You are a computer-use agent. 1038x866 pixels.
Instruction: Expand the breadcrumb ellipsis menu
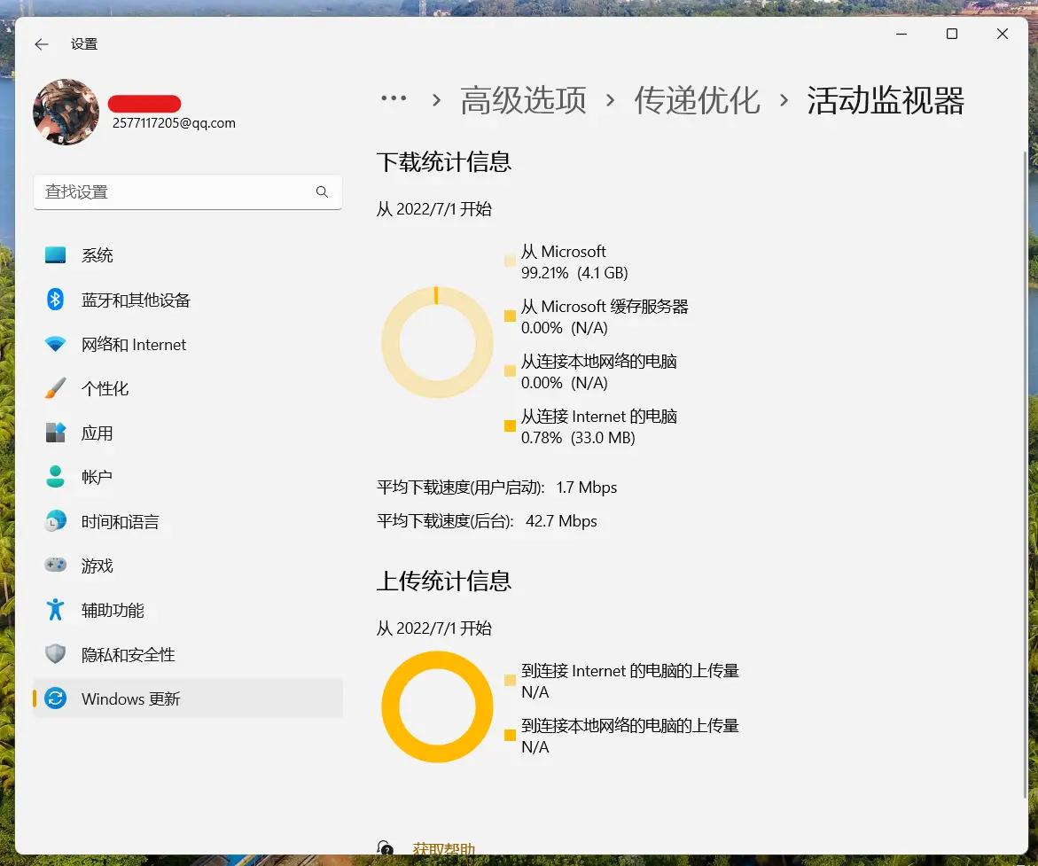point(394,100)
